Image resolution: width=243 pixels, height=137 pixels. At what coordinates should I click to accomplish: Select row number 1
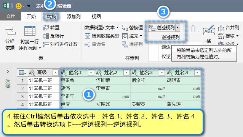[x=22, y=80]
